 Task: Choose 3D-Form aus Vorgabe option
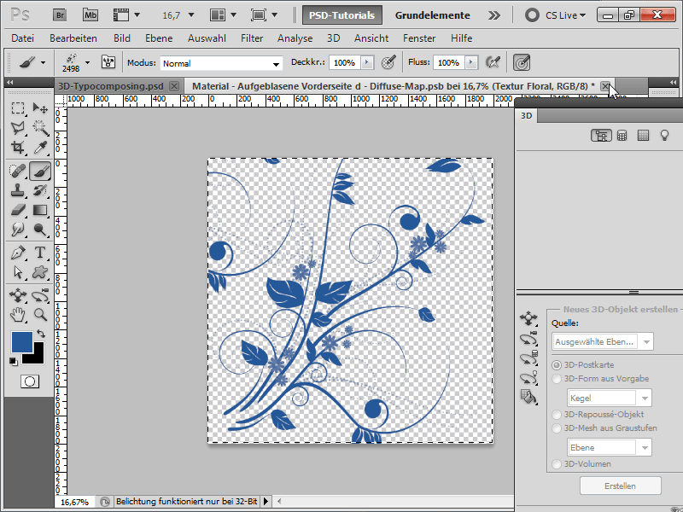557,379
